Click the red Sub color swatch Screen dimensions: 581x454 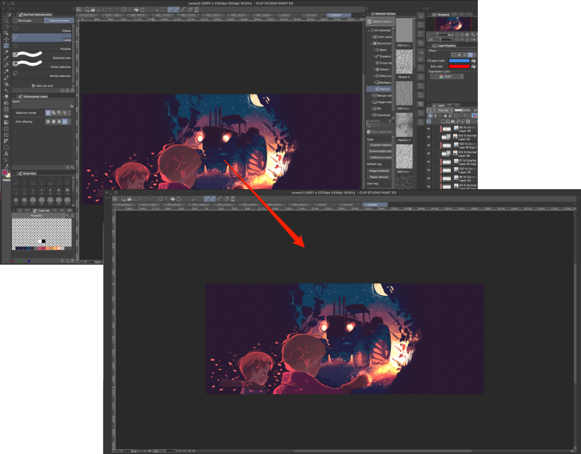click(459, 66)
